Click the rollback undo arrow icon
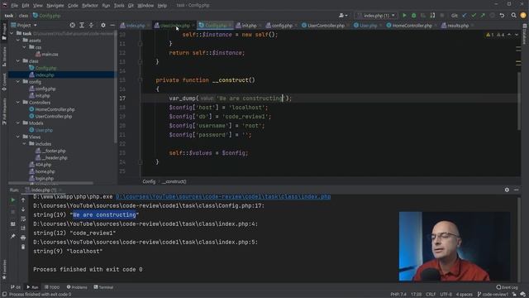 tap(502, 16)
